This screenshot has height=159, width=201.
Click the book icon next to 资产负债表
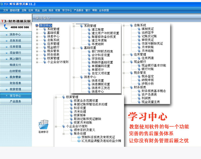139,95
